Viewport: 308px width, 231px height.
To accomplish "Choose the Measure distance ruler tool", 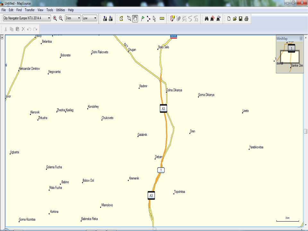I will tap(162, 18).
